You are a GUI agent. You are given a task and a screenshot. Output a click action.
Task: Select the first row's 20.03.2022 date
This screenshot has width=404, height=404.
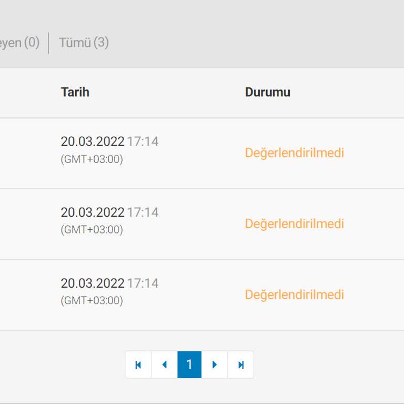pyautogui.click(x=93, y=142)
